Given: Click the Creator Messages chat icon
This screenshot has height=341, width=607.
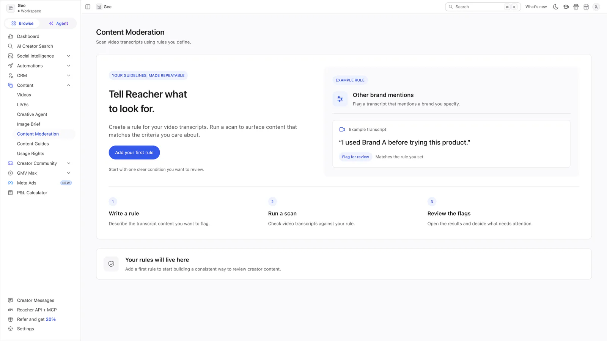Looking at the screenshot, I should click(x=11, y=300).
